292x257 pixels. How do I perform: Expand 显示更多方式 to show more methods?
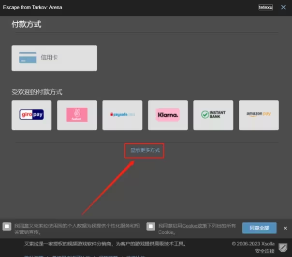pyautogui.click(x=145, y=151)
